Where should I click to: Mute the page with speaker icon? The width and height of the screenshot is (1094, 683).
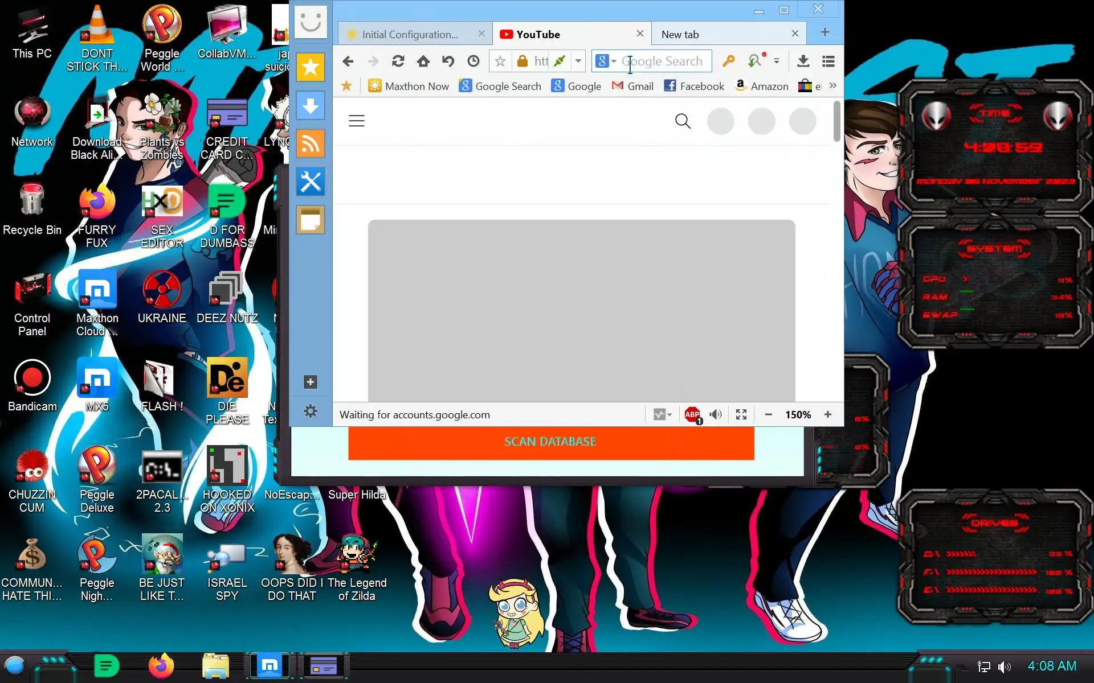click(716, 414)
